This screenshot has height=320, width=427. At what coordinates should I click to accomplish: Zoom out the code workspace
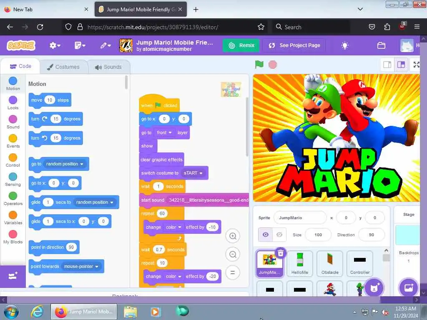coord(233,255)
